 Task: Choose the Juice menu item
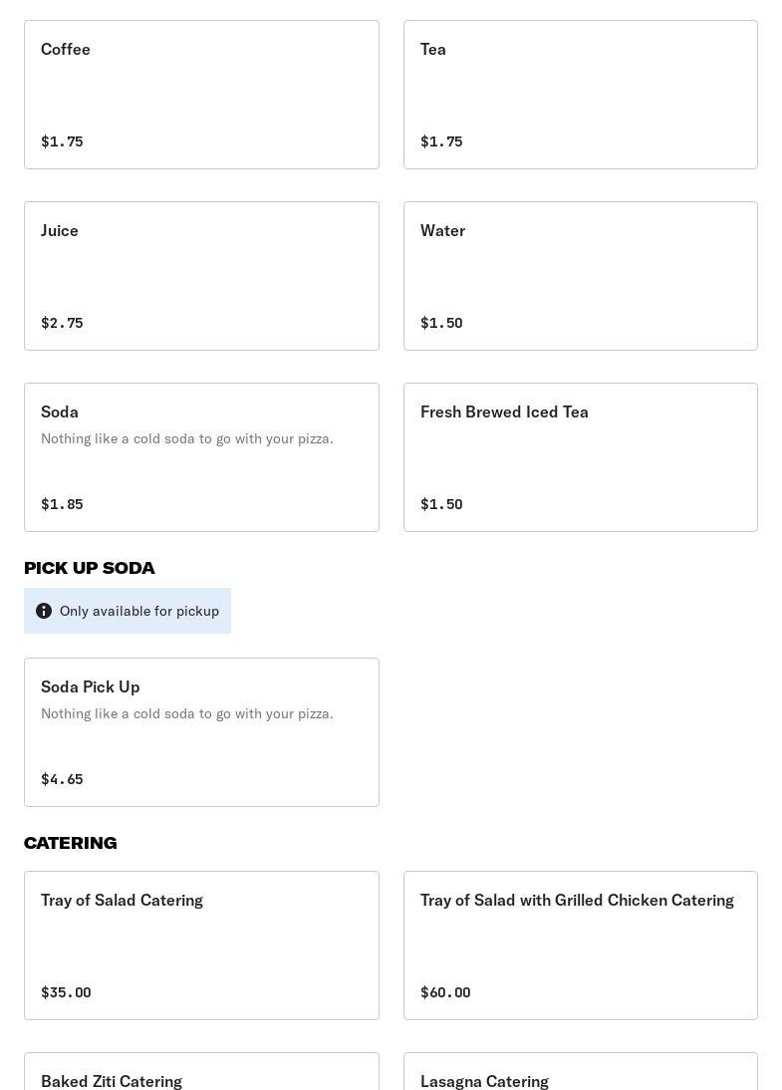pos(201,276)
